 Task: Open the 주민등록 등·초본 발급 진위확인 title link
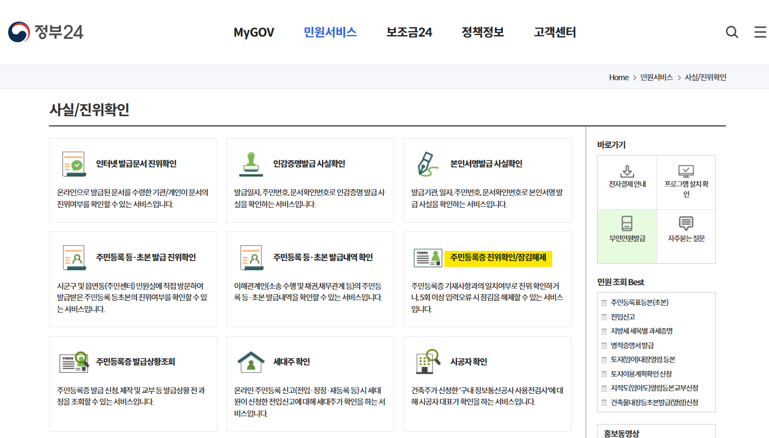146,257
